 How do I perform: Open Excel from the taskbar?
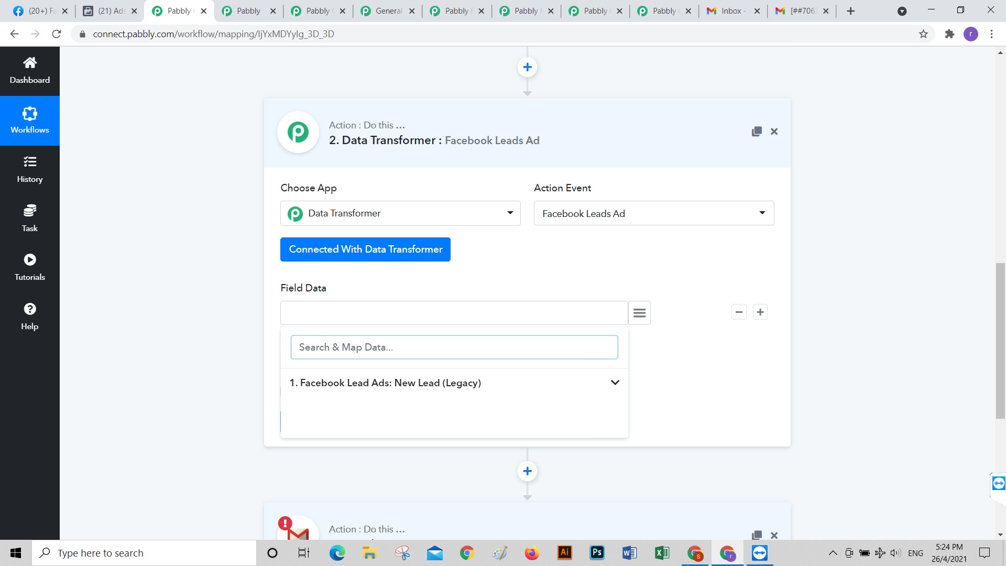(662, 553)
